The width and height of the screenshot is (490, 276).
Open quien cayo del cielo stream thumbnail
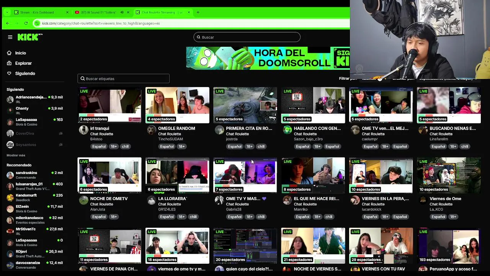(x=245, y=246)
